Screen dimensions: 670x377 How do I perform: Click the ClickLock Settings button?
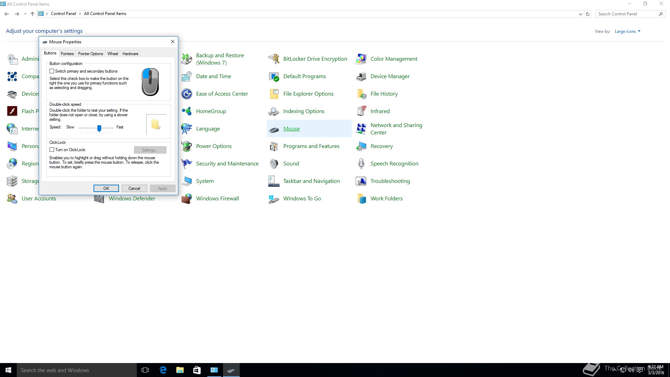coord(150,150)
